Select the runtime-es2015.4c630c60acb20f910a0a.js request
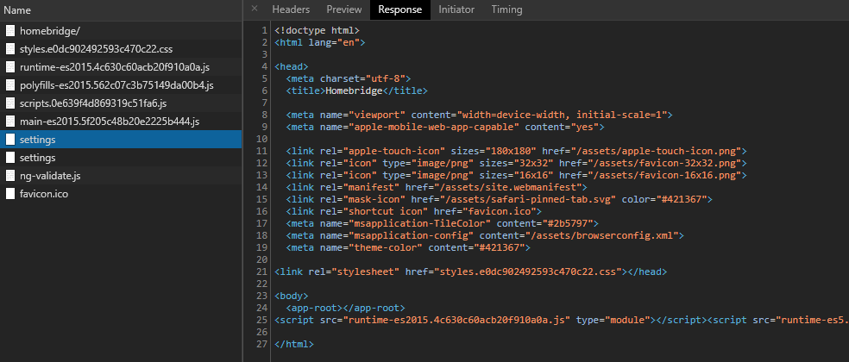849x362 pixels. click(x=121, y=67)
